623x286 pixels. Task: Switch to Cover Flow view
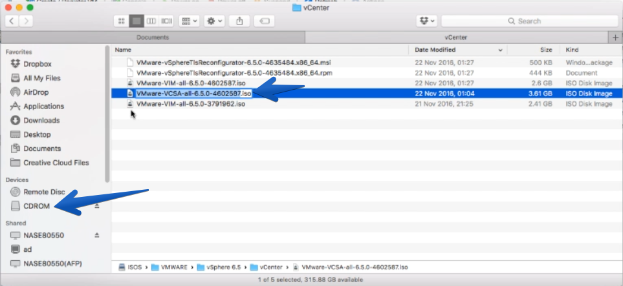pos(166,21)
